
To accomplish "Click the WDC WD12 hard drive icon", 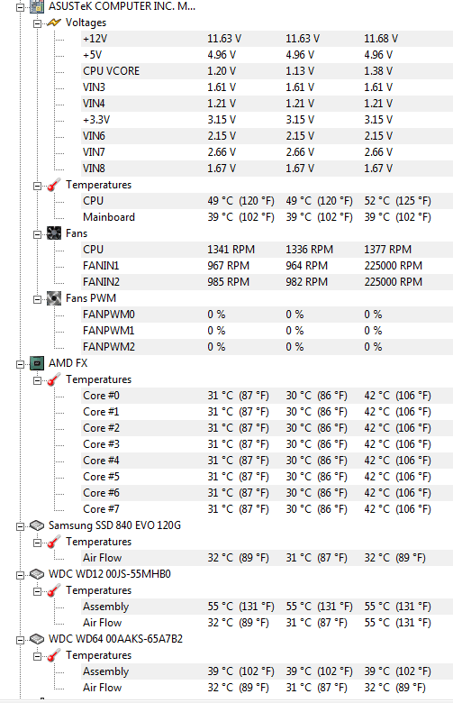I will (37, 574).
